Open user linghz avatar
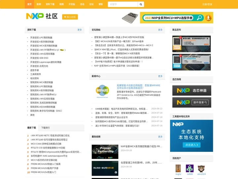Image resolution: width=238 pixels, height=179 pixels. 178,168
